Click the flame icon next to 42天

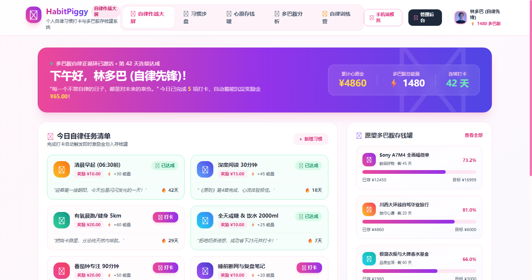tap(164, 190)
